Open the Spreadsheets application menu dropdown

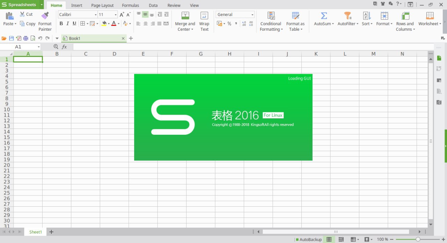point(42,5)
